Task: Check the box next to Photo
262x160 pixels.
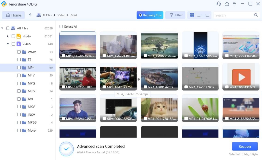Action: point(13,36)
